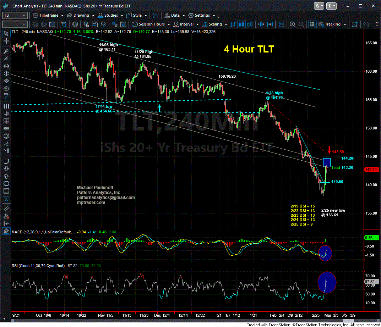The height and width of the screenshot is (327, 381).
Task: Click the zoom out magnifier icon
Action: click(x=301, y=24)
